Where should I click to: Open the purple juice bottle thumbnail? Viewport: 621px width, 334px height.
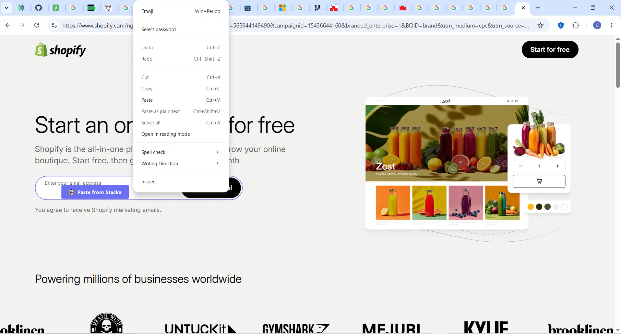[466, 202]
